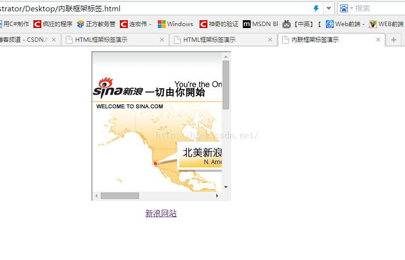
Task: Open the 【中英】 bookmark
Action: (302, 24)
